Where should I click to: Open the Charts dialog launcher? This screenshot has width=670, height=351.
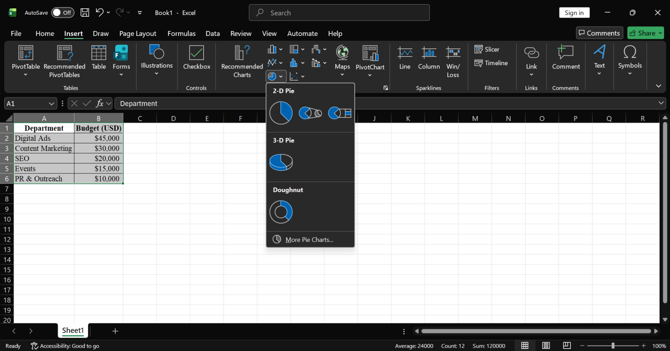tap(386, 88)
